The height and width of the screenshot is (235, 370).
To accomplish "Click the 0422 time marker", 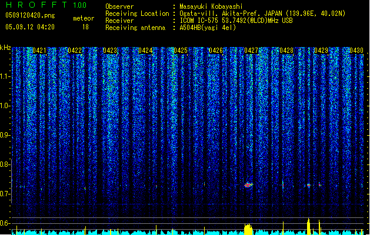I will [75, 51].
